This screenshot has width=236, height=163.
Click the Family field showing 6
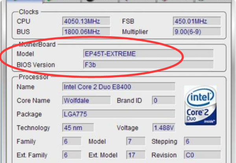click(x=72, y=141)
